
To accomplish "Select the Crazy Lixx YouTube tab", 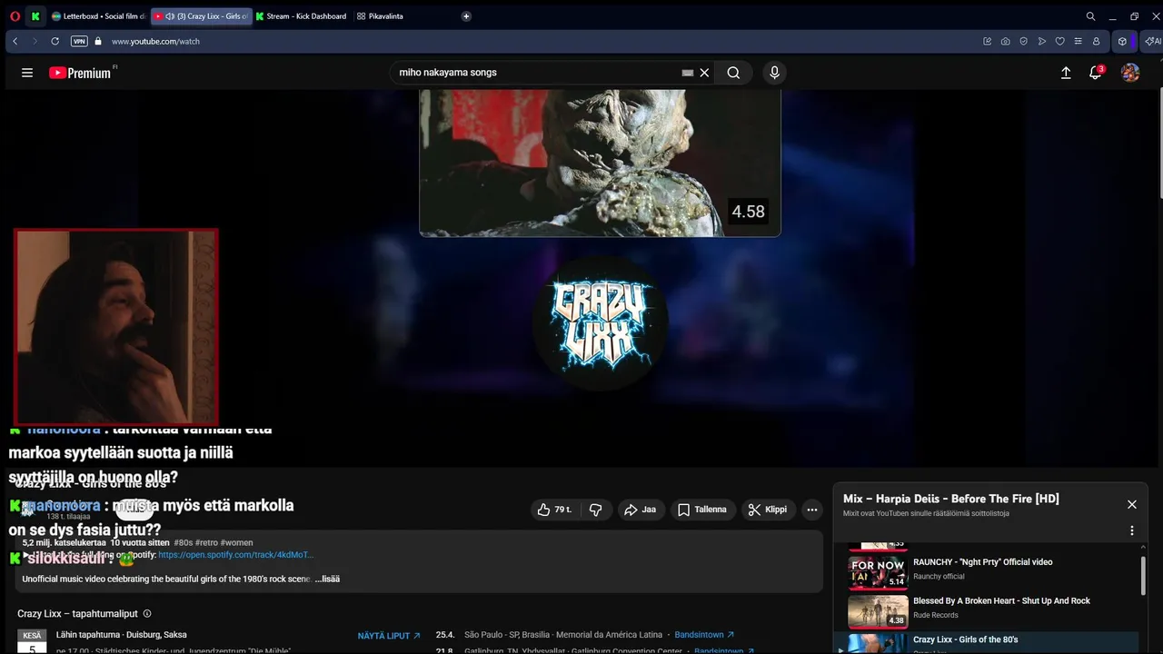I will point(201,16).
